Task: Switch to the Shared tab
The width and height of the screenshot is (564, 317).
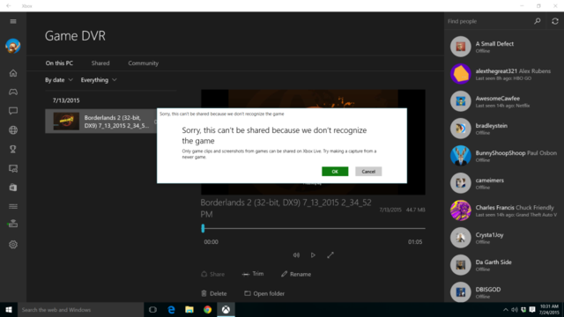Action: 100,63
